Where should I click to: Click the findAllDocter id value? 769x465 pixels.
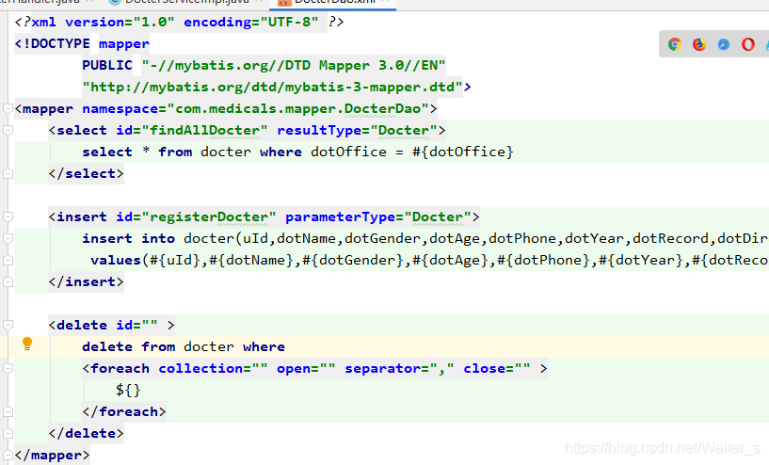pos(204,131)
